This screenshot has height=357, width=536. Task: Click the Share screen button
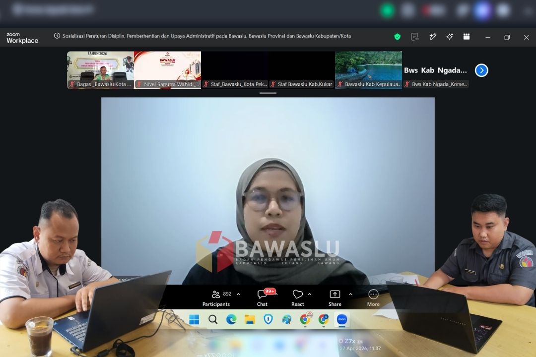coord(335,298)
